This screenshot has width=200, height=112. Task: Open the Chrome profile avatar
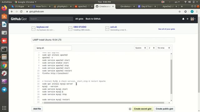[x=192, y=12]
